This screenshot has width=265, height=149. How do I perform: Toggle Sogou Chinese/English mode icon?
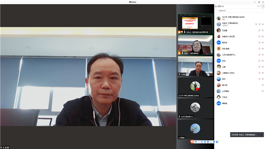[196, 142]
